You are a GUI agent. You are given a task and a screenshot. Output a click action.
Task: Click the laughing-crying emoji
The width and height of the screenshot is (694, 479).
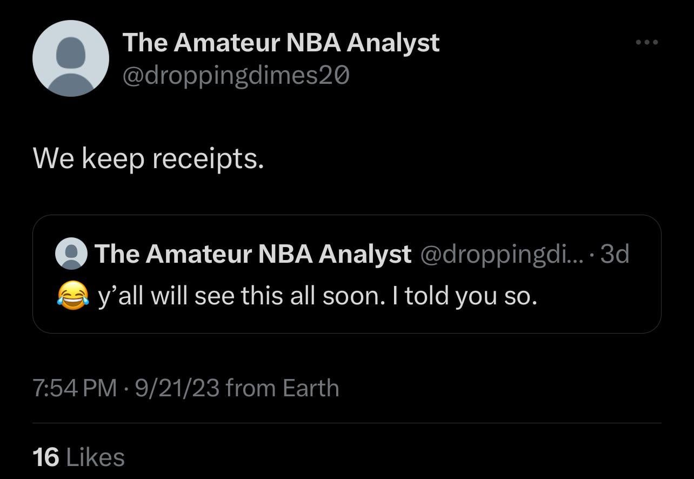click(x=72, y=296)
